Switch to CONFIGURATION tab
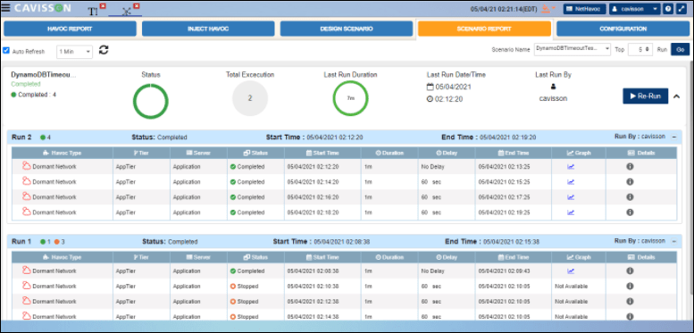Screen dimensions: 694x333 (x=623, y=29)
